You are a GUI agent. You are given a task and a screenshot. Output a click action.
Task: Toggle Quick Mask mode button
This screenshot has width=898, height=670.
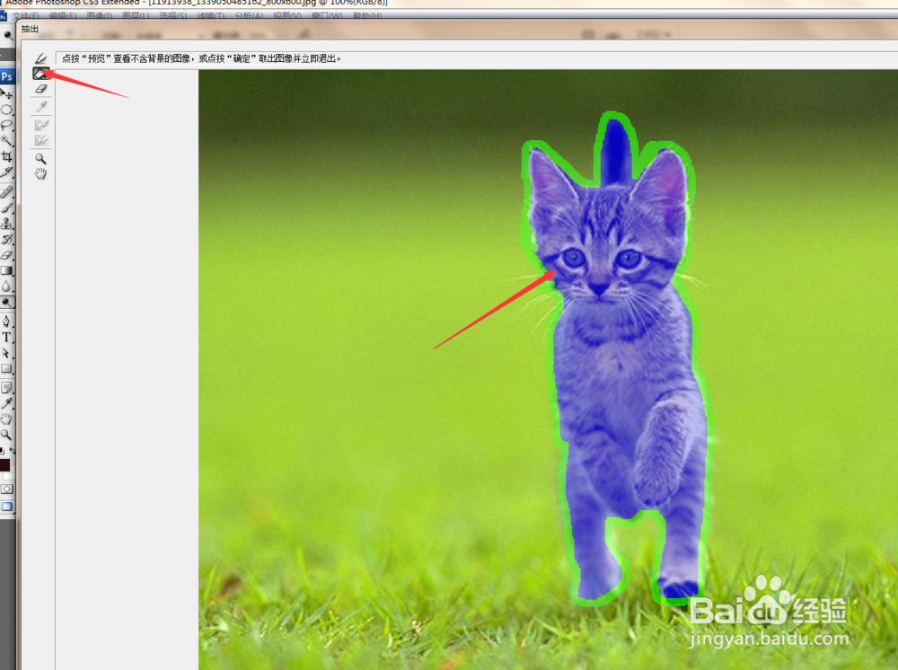[x=7, y=489]
